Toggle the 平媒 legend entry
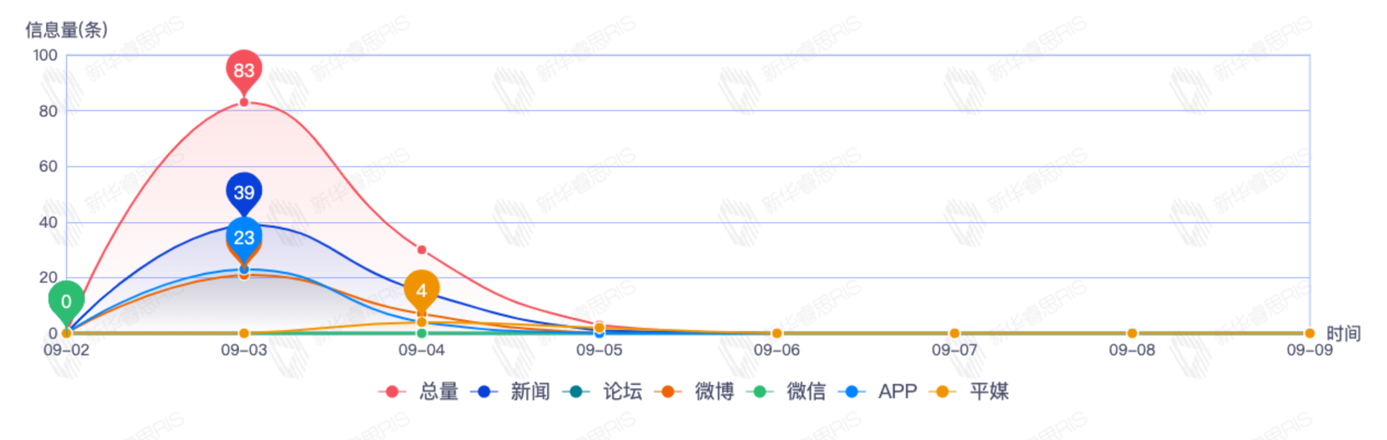This screenshot has height=440, width=1387. coord(970,392)
